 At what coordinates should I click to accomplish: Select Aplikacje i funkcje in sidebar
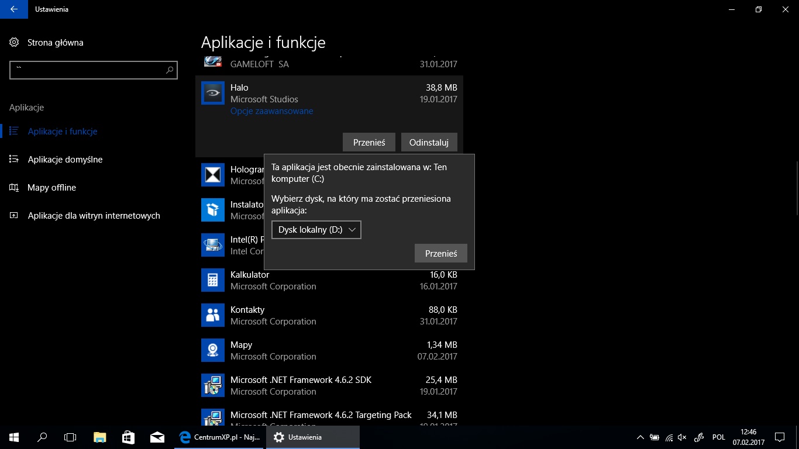pos(63,132)
